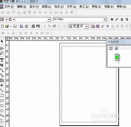
Task: Open the 美工(D) menu
Action: click(x=84, y=7)
